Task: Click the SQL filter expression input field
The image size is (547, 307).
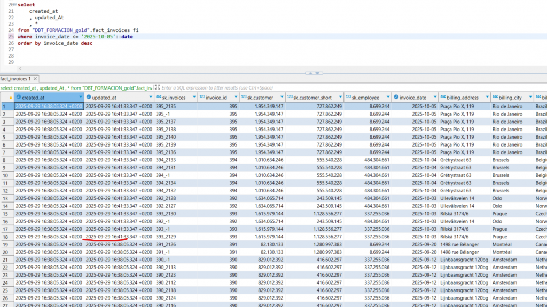Action: pyautogui.click(x=321, y=87)
